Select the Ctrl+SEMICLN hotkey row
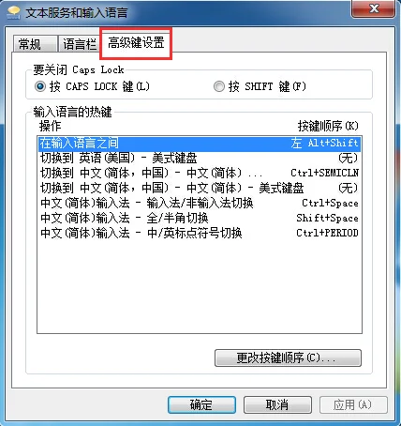401x426 pixels. (200, 173)
